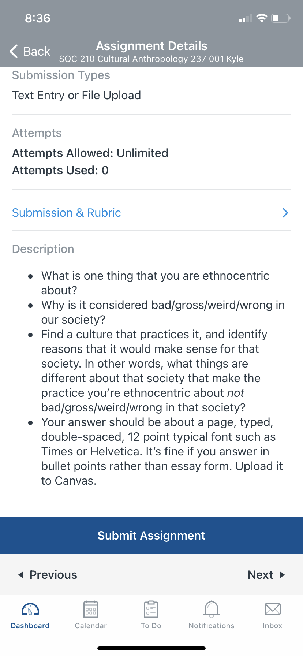Tap the Assignment Details title
This screenshot has width=303, height=656.
coord(151,46)
